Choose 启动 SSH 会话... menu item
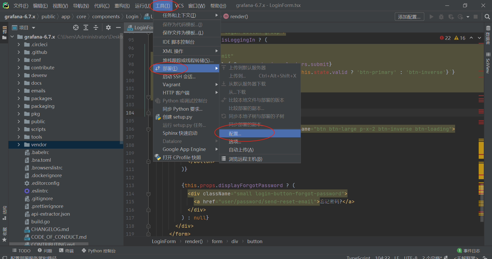Viewport: 492px width, 259px height. point(186,76)
